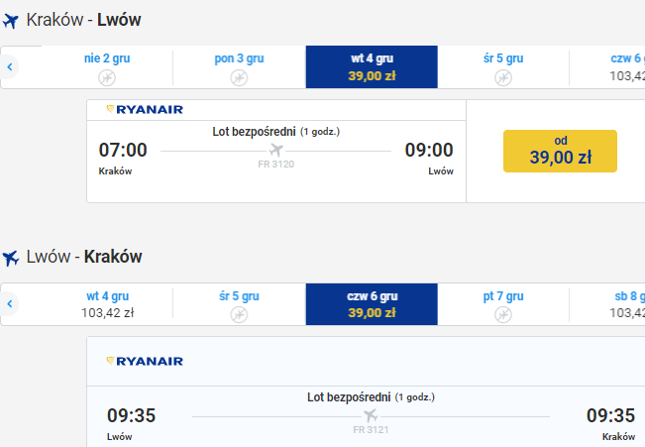Viewport: 645px width, 447px height.
Task: Show earlier return dates with left chevron
Action: coord(10,303)
